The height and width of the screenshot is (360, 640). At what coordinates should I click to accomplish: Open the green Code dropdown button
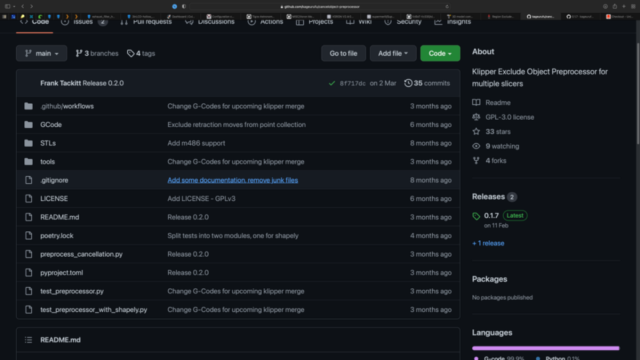pyautogui.click(x=440, y=53)
